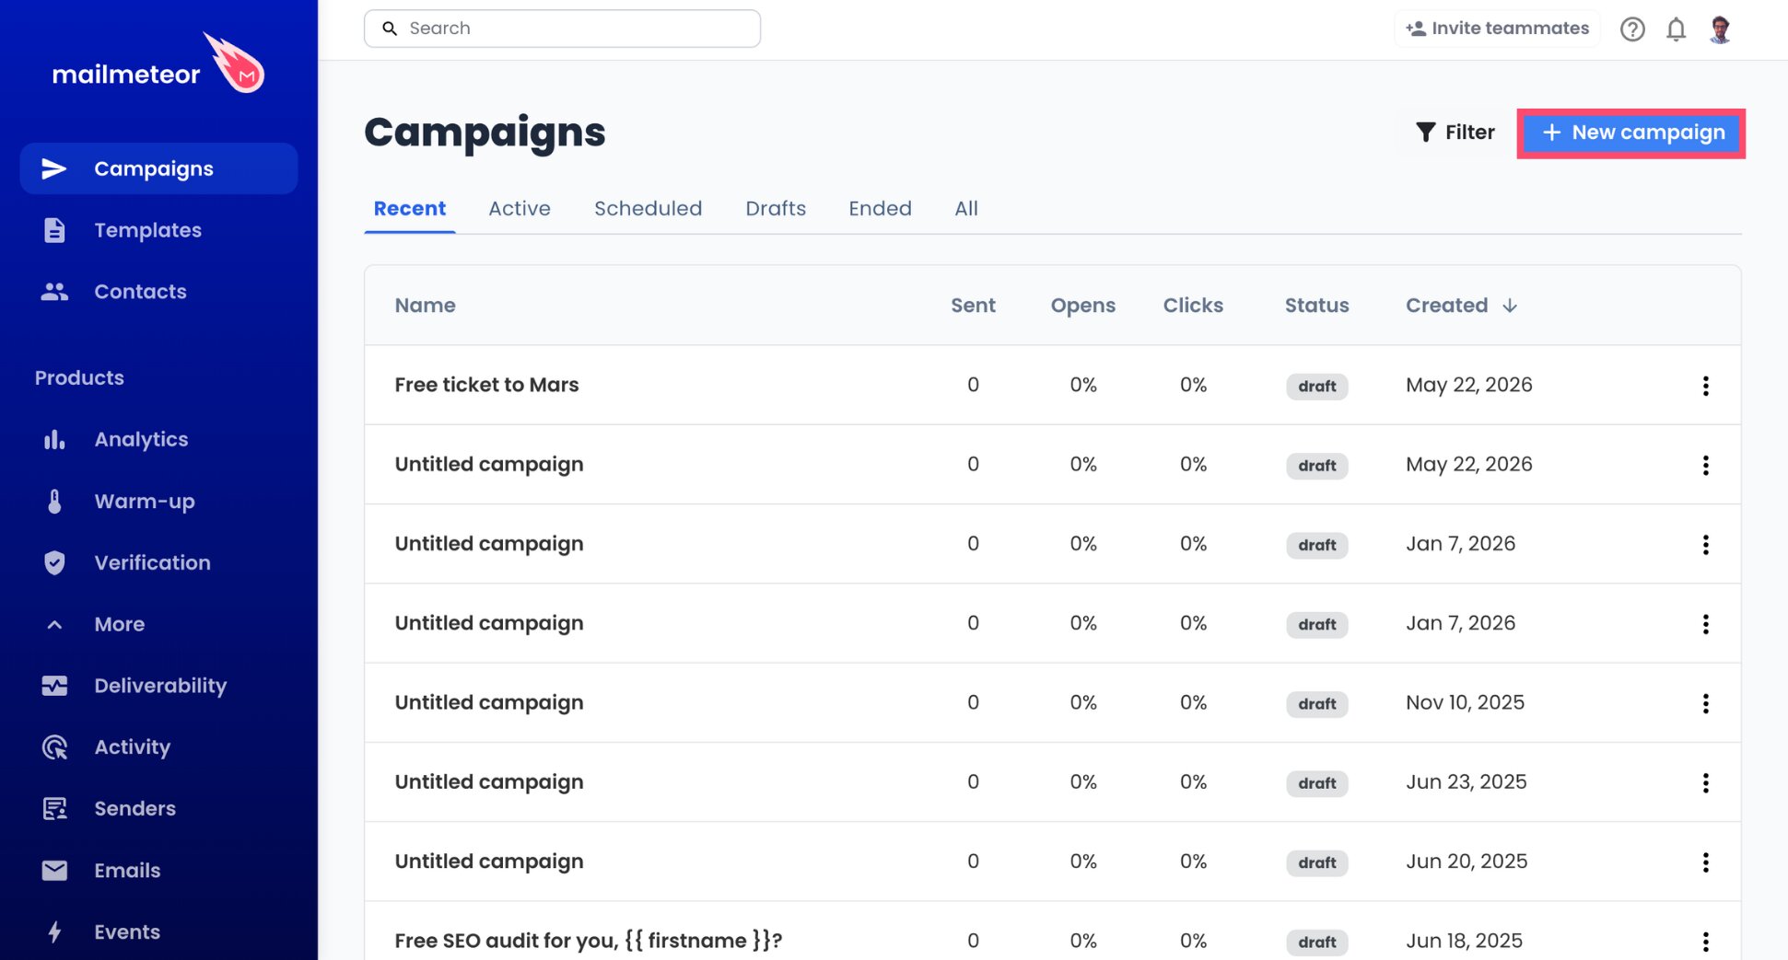Open Events lightning bolt icon

(54, 931)
